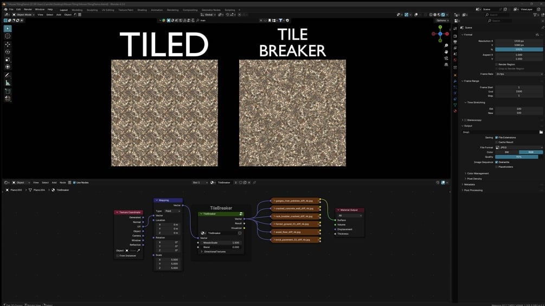Toggle Overwrite checkbox
The image size is (545, 306).
pyautogui.click(x=496, y=162)
